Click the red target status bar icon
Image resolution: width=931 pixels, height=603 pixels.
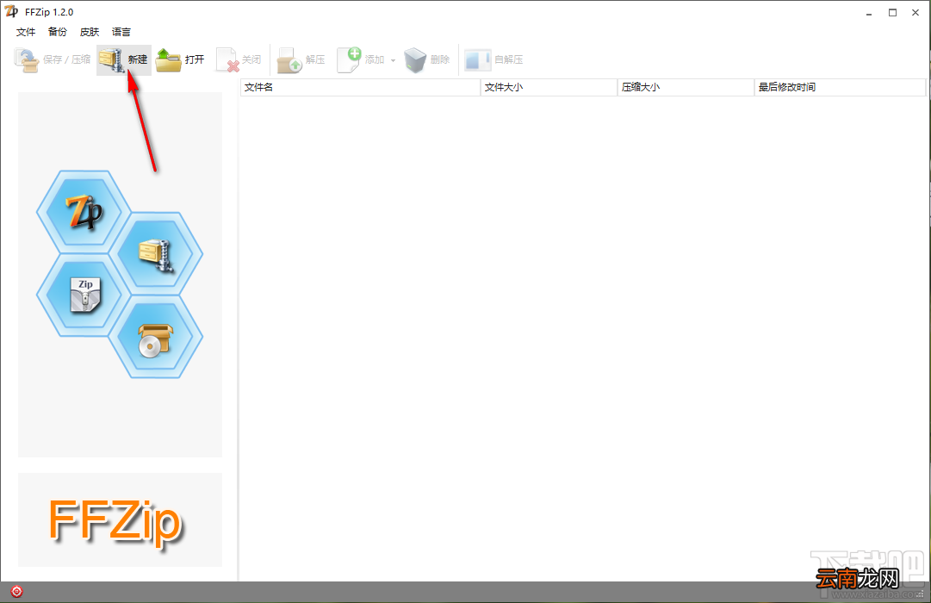[16, 592]
